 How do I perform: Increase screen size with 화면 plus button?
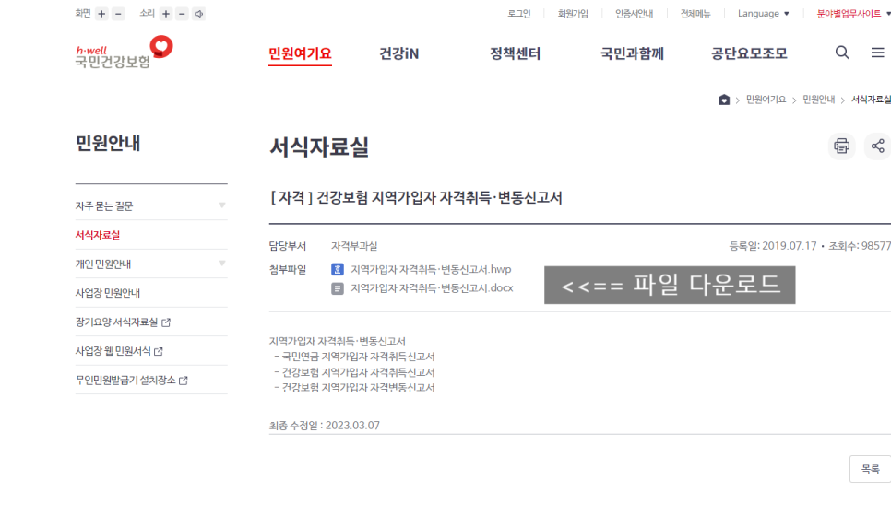tap(101, 14)
